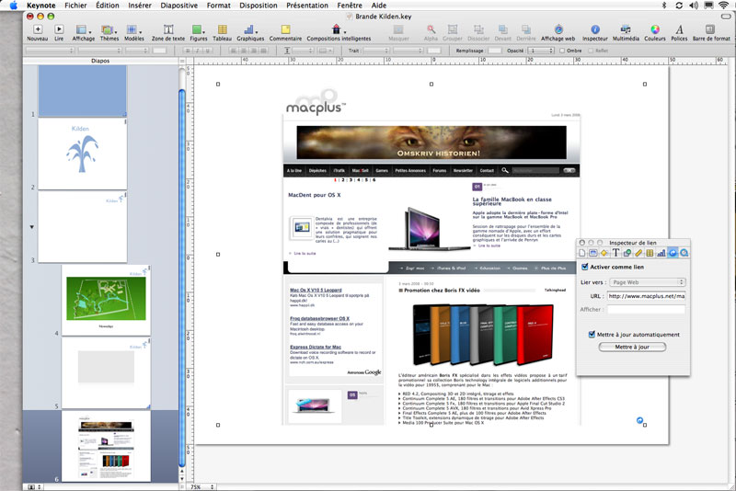Select the Metrics ruler inspector icon
Screen dimensions: 736x491
[638, 253]
